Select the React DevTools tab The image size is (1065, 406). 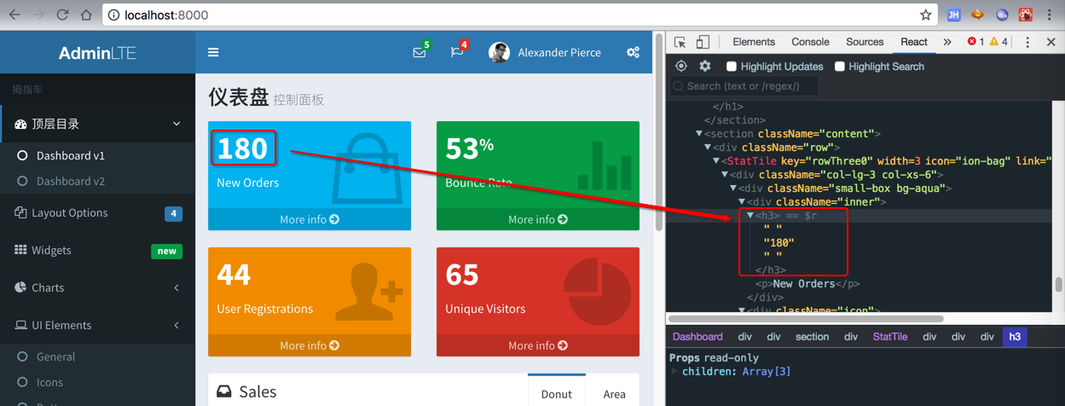point(913,42)
